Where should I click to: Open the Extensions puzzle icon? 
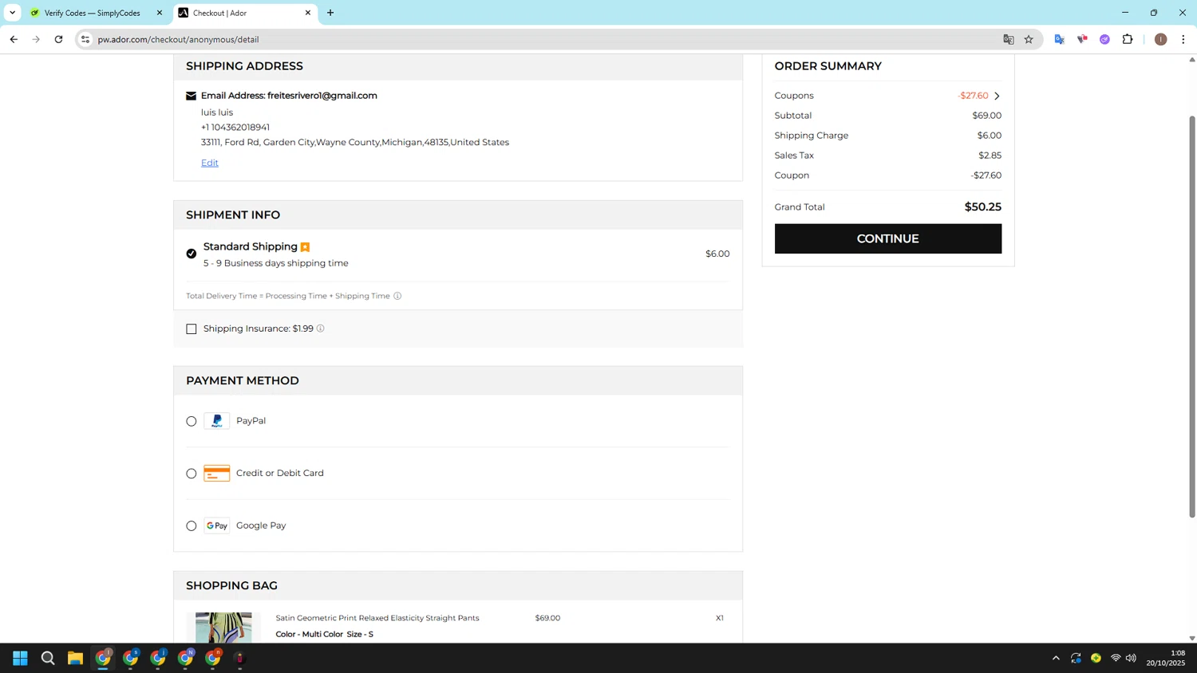(x=1128, y=39)
